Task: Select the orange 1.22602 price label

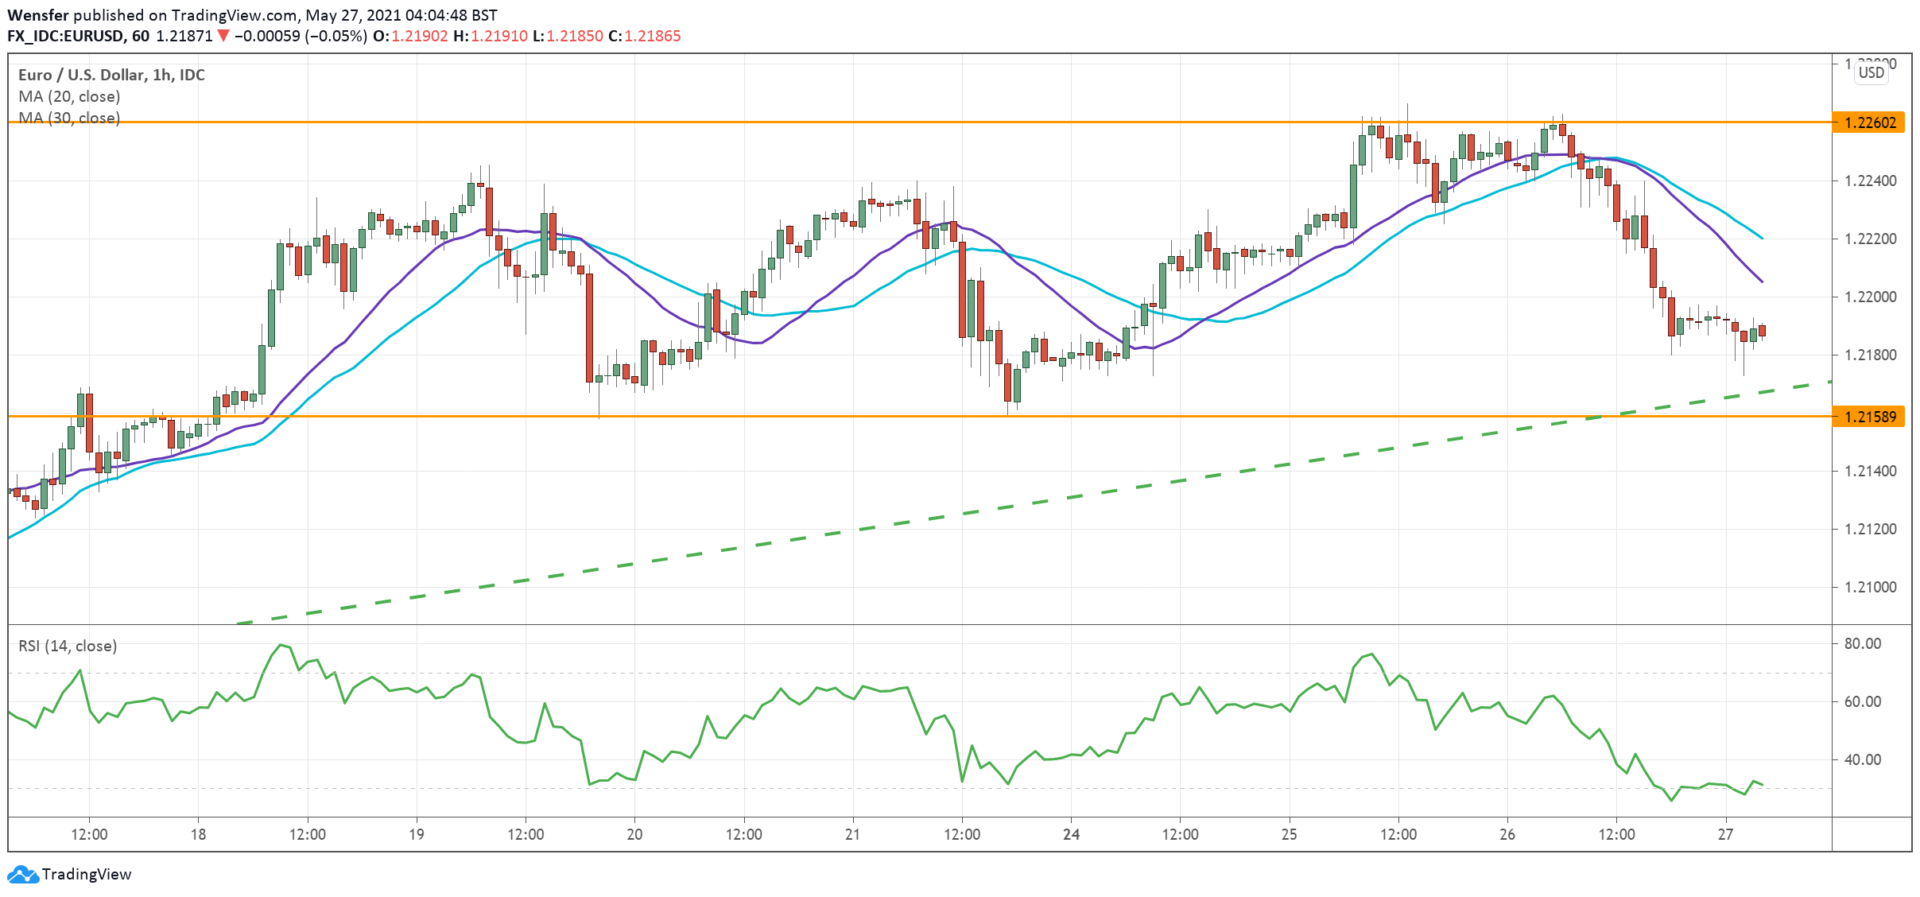Action: click(1869, 122)
